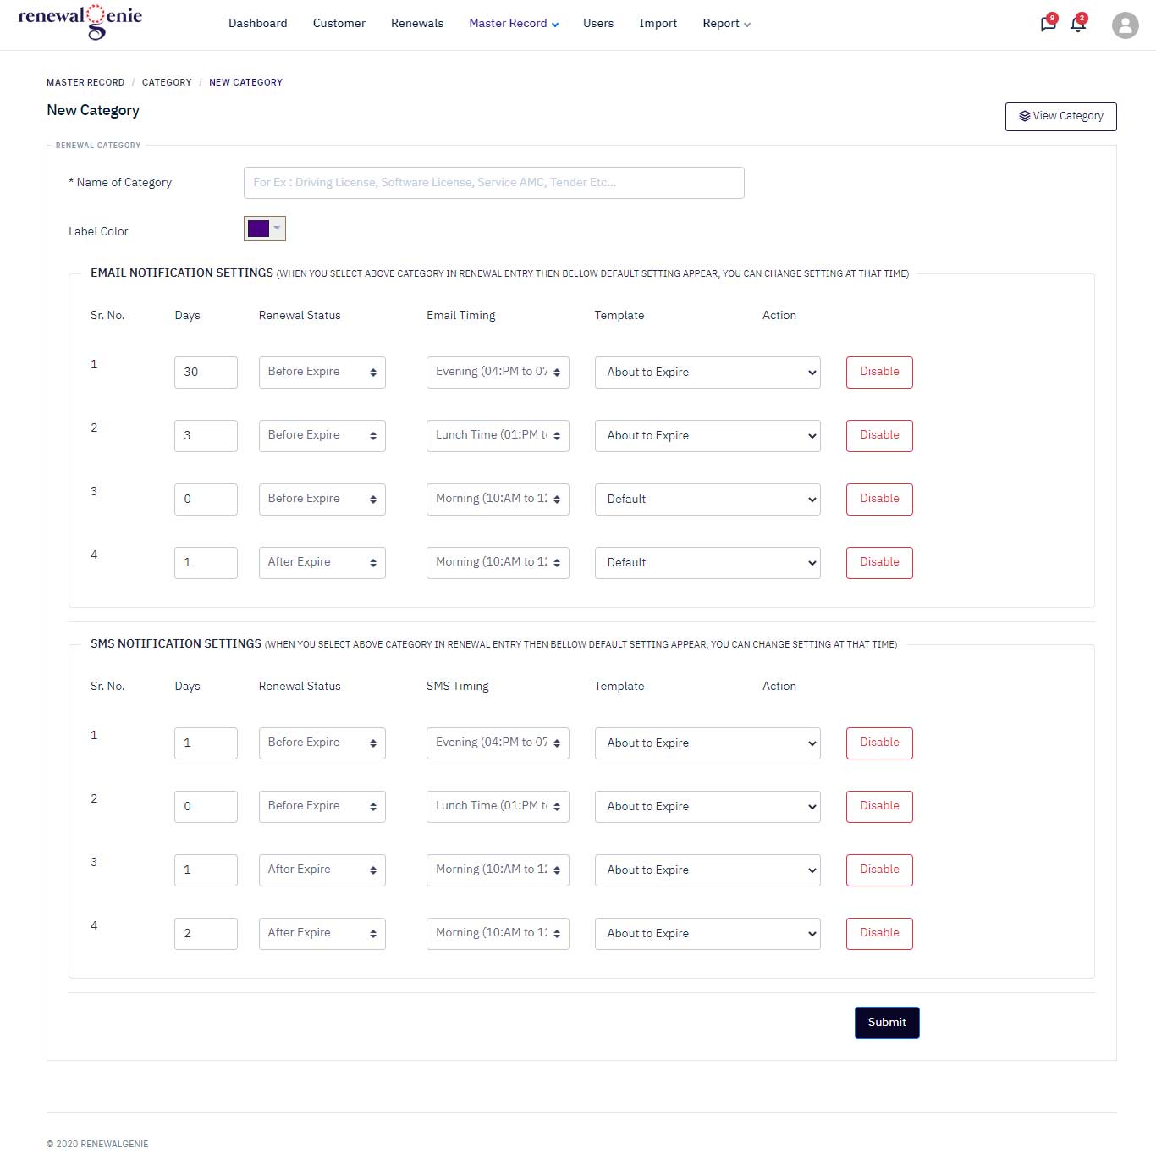This screenshot has width=1156, height=1176.
Task: Disable SMS notification row 2
Action: (x=879, y=807)
